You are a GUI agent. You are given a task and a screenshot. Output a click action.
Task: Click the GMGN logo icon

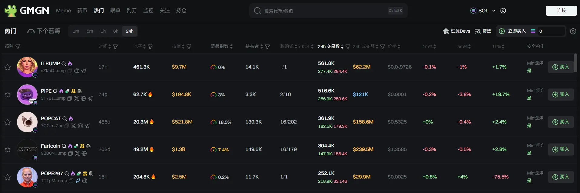tap(10, 11)
